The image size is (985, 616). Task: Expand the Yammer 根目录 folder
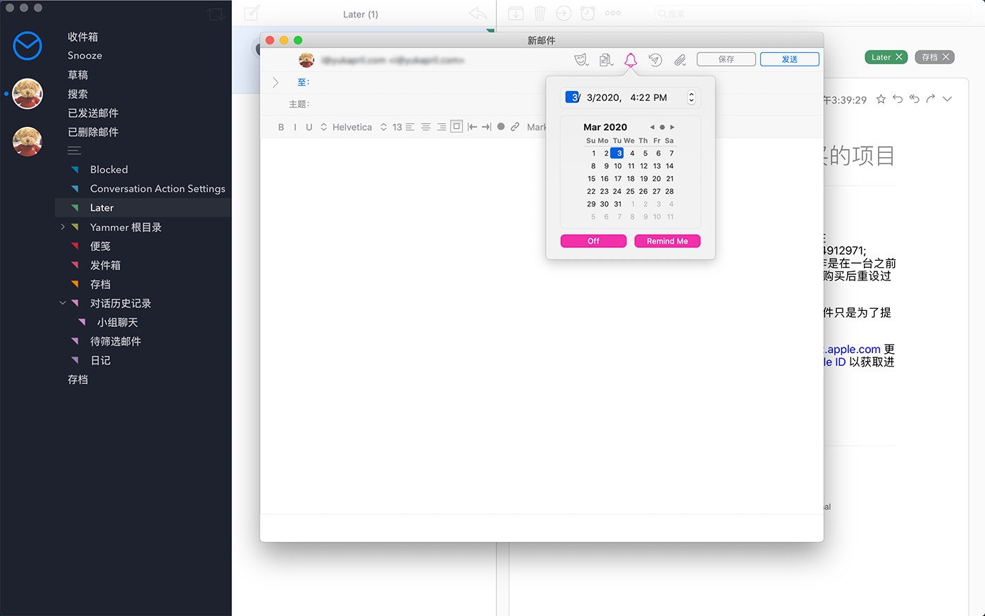tap(63, 227)
